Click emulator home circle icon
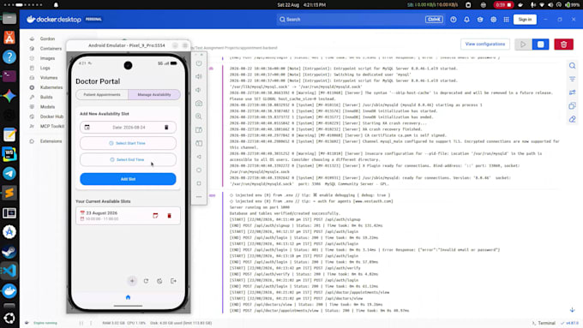 pos(199,170)
